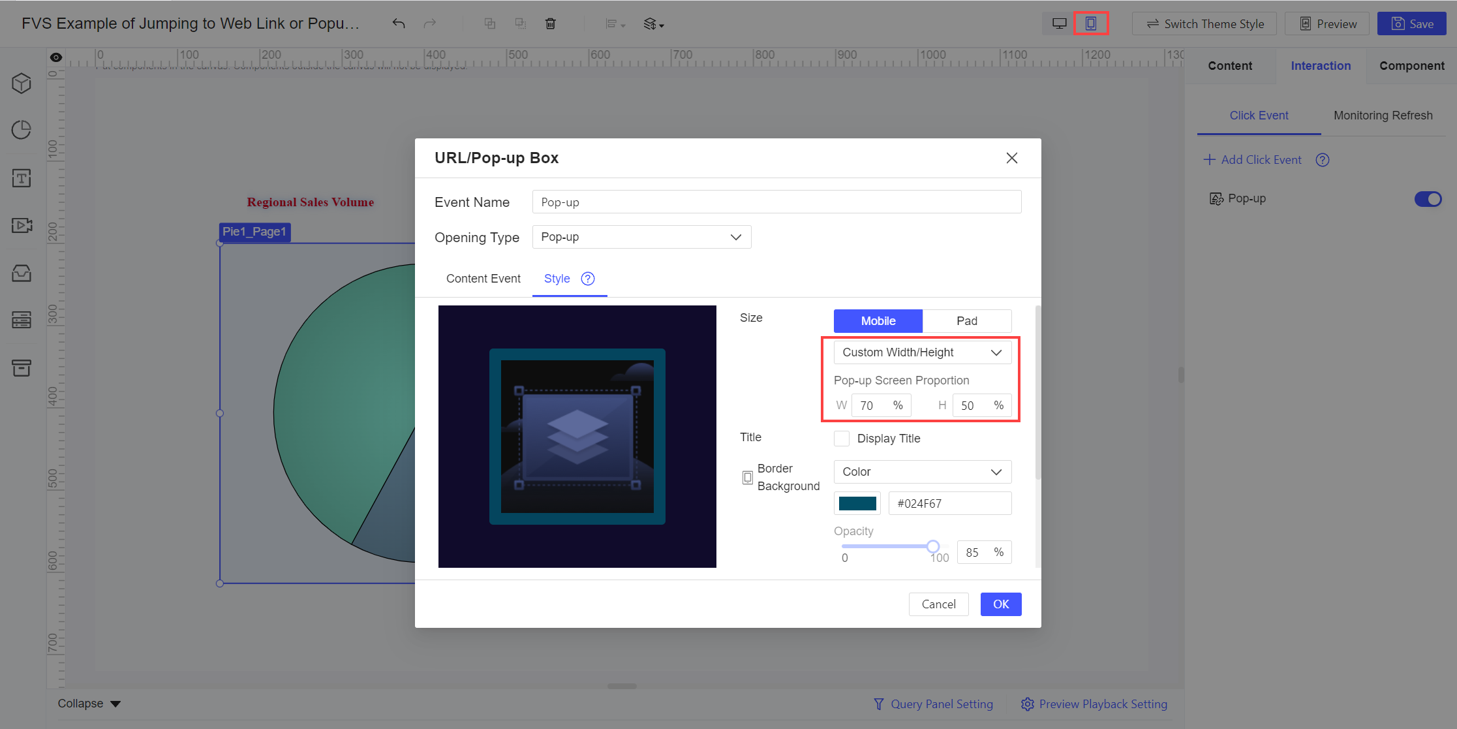Switch to desktop layout icon
1457x729 pixels.
click(x=1060, y=23)
